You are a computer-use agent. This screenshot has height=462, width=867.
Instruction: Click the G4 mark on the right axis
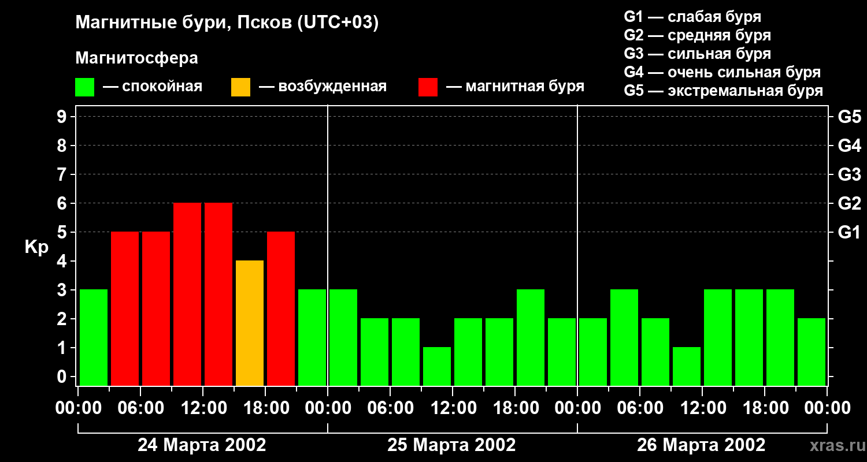pyautogui.click(x=850, y=146)
